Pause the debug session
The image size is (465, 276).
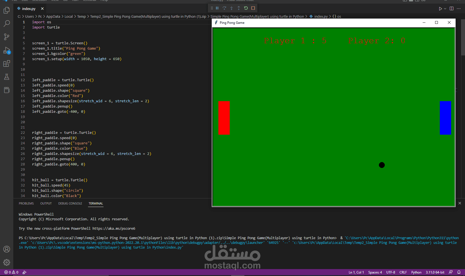click(x=217, y=8)
